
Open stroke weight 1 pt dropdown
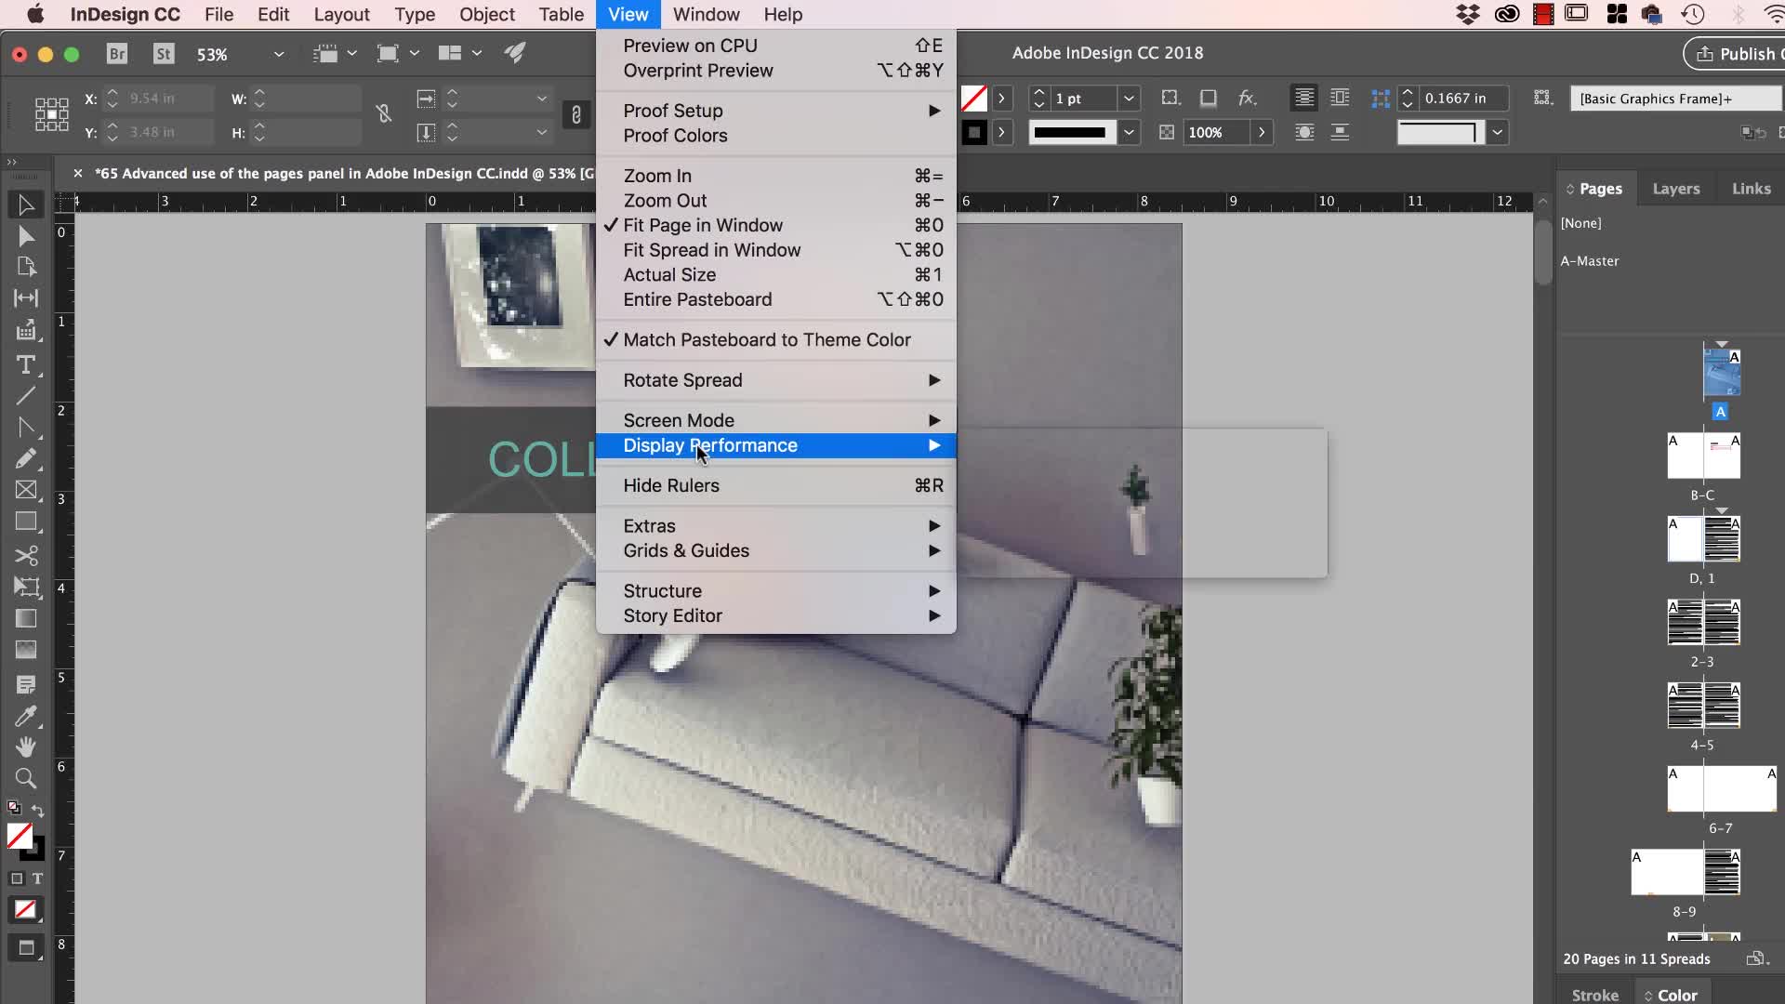1129,98
